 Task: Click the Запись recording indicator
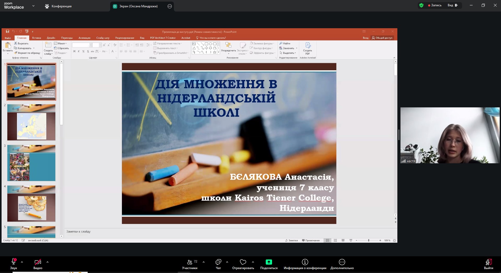(x=435, y=5)
